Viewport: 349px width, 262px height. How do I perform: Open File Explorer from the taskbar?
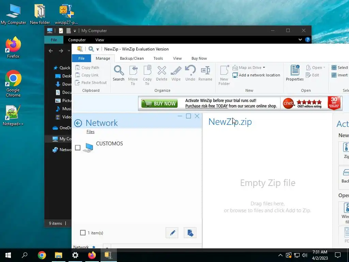(59, 255)
